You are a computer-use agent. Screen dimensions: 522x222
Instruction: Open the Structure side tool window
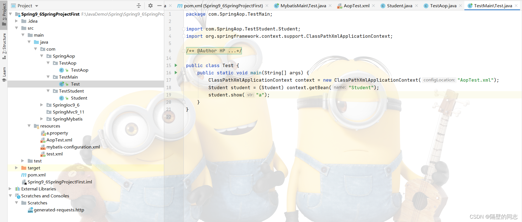coord(4,46)
